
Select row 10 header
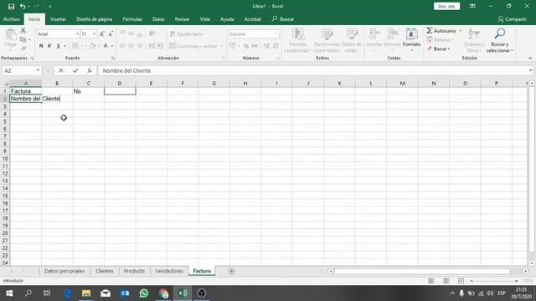(x=5, y=159)
